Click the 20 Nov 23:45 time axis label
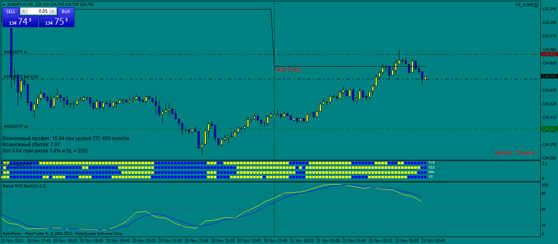Image resolution: width=558 pixels, height=244 pixels. 275,241
